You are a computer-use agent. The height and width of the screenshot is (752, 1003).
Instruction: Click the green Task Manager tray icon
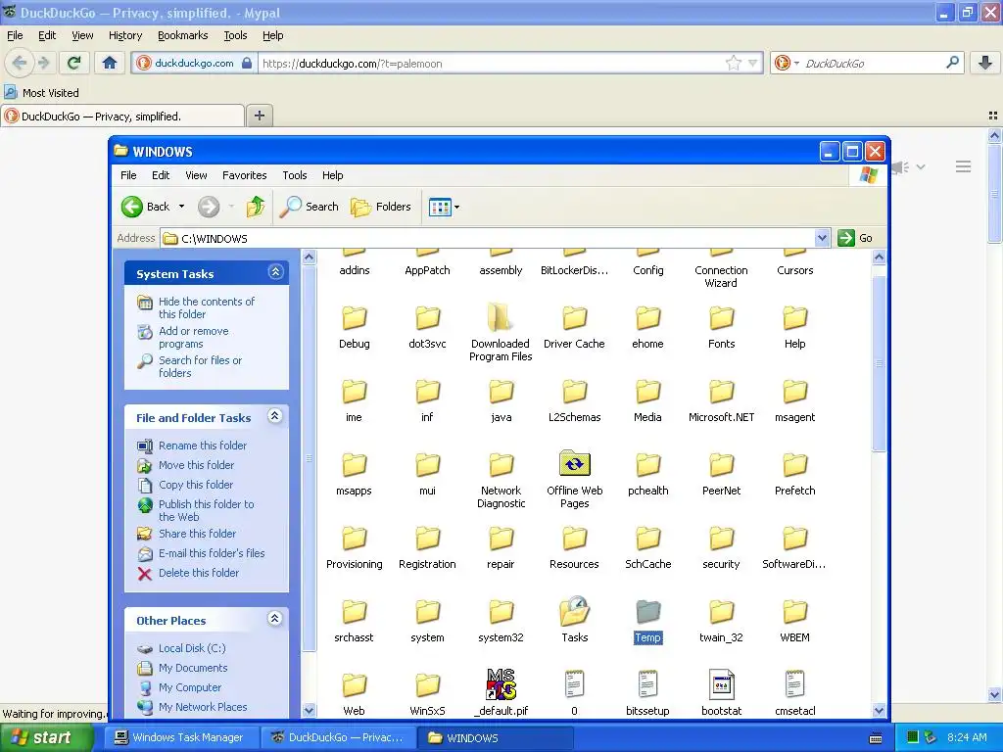tap(913, 738)
